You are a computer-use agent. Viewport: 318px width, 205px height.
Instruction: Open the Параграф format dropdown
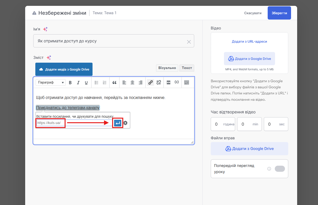pos(50,82)
